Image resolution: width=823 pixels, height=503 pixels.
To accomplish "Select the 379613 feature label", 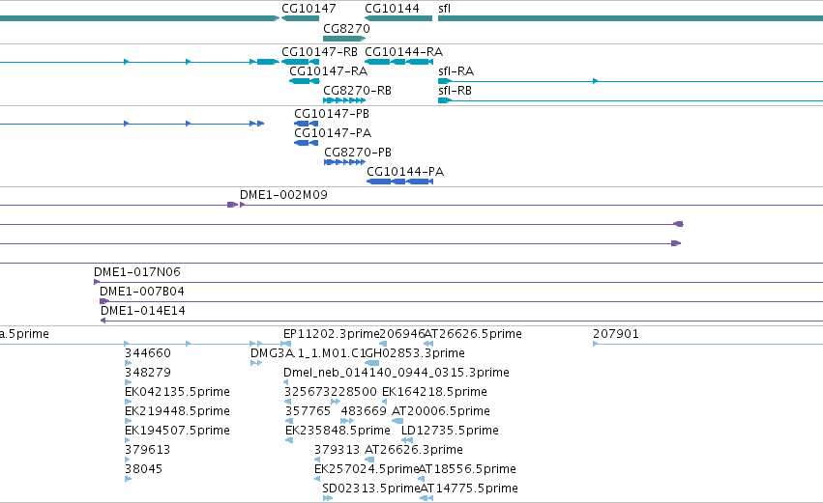I will (148, 450).
